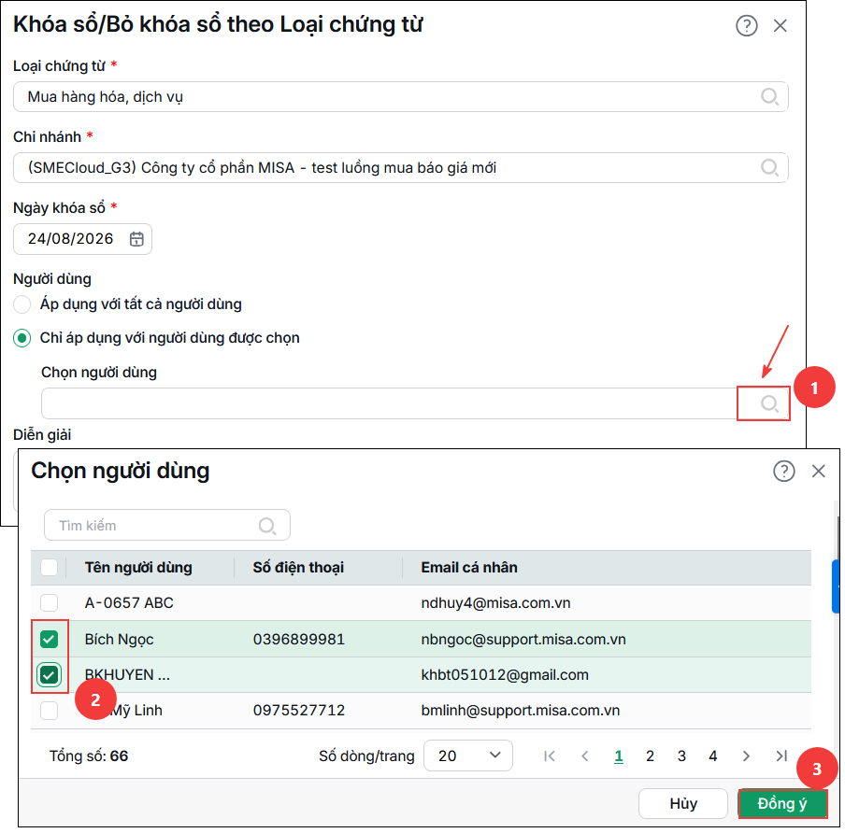The height and width of the screenshot is (833, 845).
Task: Click search icon in Chi nhánh field
Action: (769, 167)
